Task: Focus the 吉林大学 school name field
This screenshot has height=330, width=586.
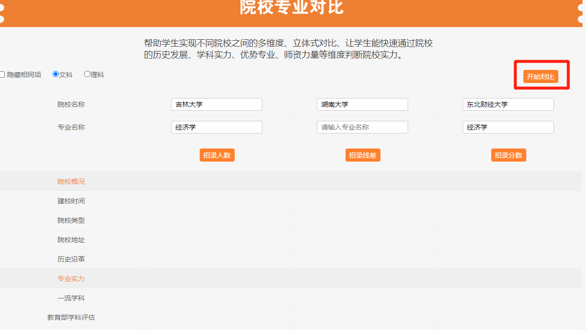Action: [x=216, y=104]
